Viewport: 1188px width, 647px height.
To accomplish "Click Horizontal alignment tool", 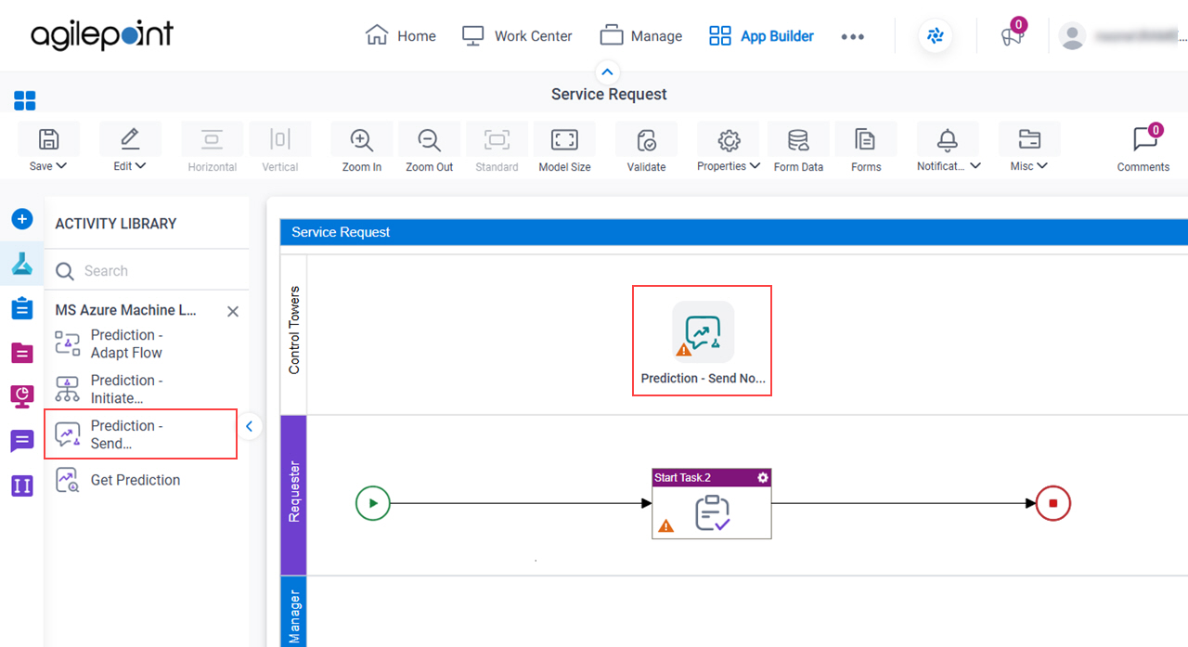I will point(213,149).
